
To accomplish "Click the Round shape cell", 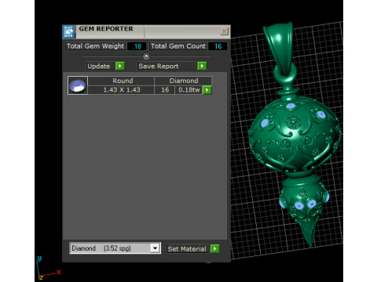I will (x=121, y=81).
